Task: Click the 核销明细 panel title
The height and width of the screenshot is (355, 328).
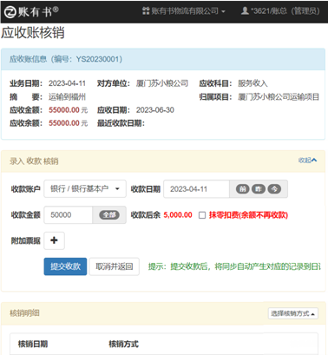Action: tap(24, 313)
